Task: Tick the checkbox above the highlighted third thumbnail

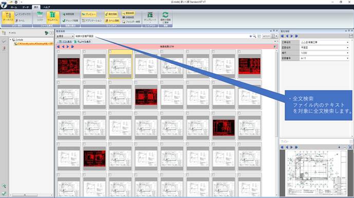Action: (x=110, y=52)
